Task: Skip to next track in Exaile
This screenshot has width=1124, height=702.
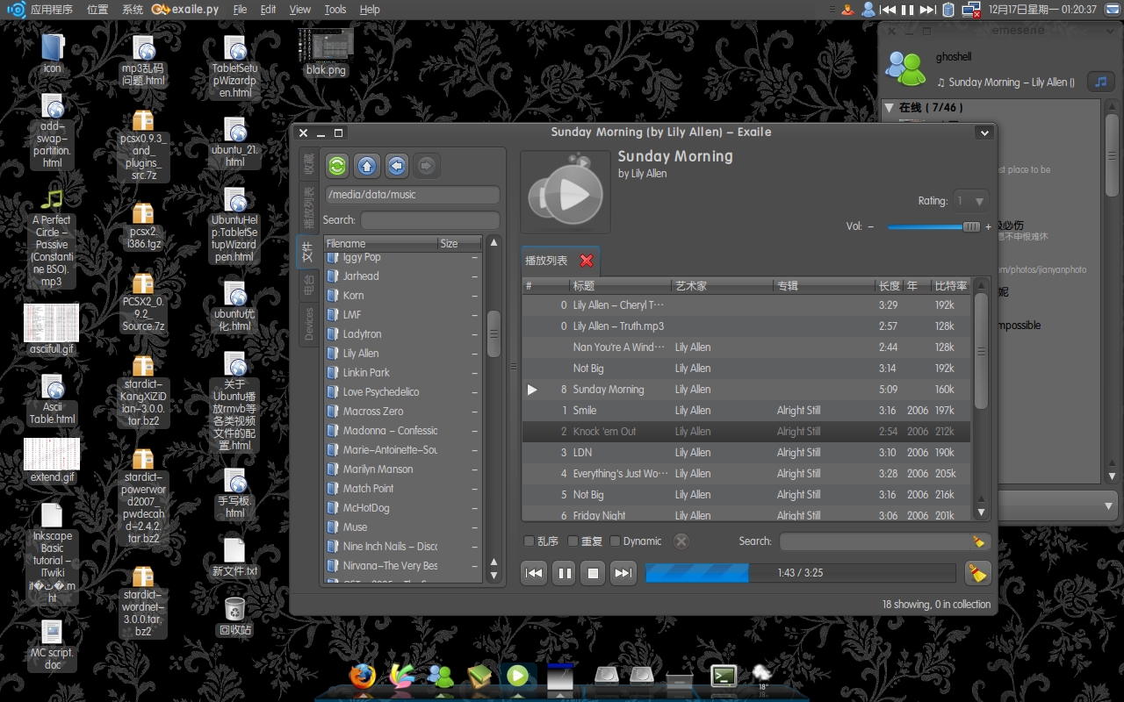Action: point(623,573)
